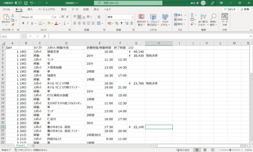Open 条件付き書式 conditional formatting
The image size is (253, 152).
point(141,20)
